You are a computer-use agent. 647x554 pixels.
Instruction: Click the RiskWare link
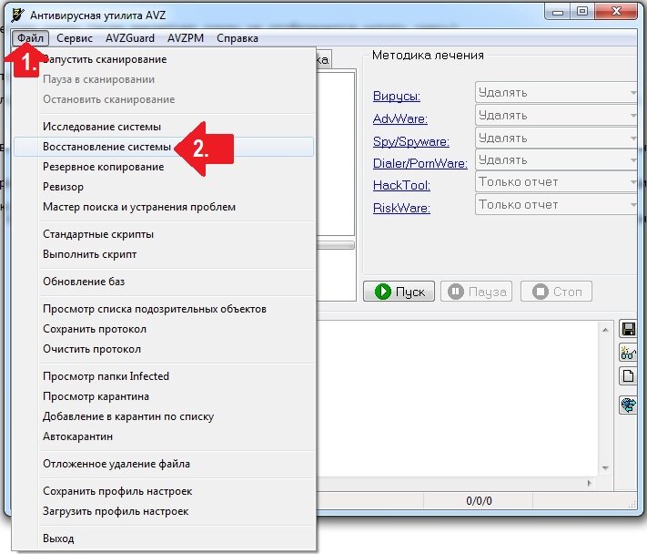point(401,208)
